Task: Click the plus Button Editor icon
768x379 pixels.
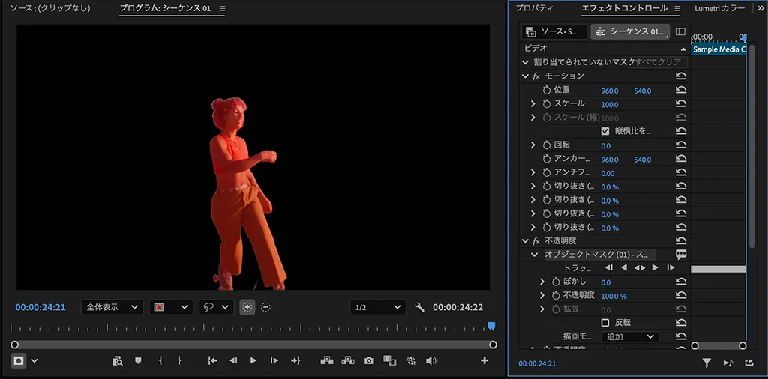Action: click(484, 361)
